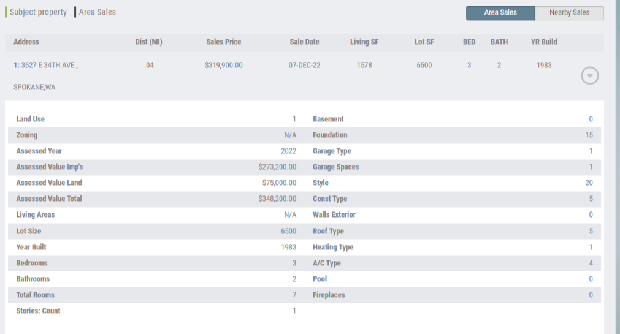Click the Area Sales legend label

click(x=98, y=12)
